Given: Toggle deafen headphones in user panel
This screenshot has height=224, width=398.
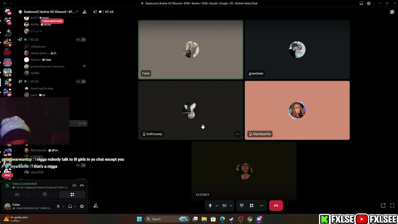Looking at the screenshot, I should [x=70, y=206].
